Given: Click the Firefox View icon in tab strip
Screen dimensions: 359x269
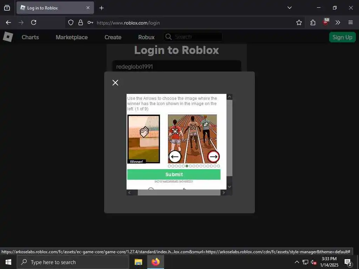Looking at the screenshot, I should (7, 8).
